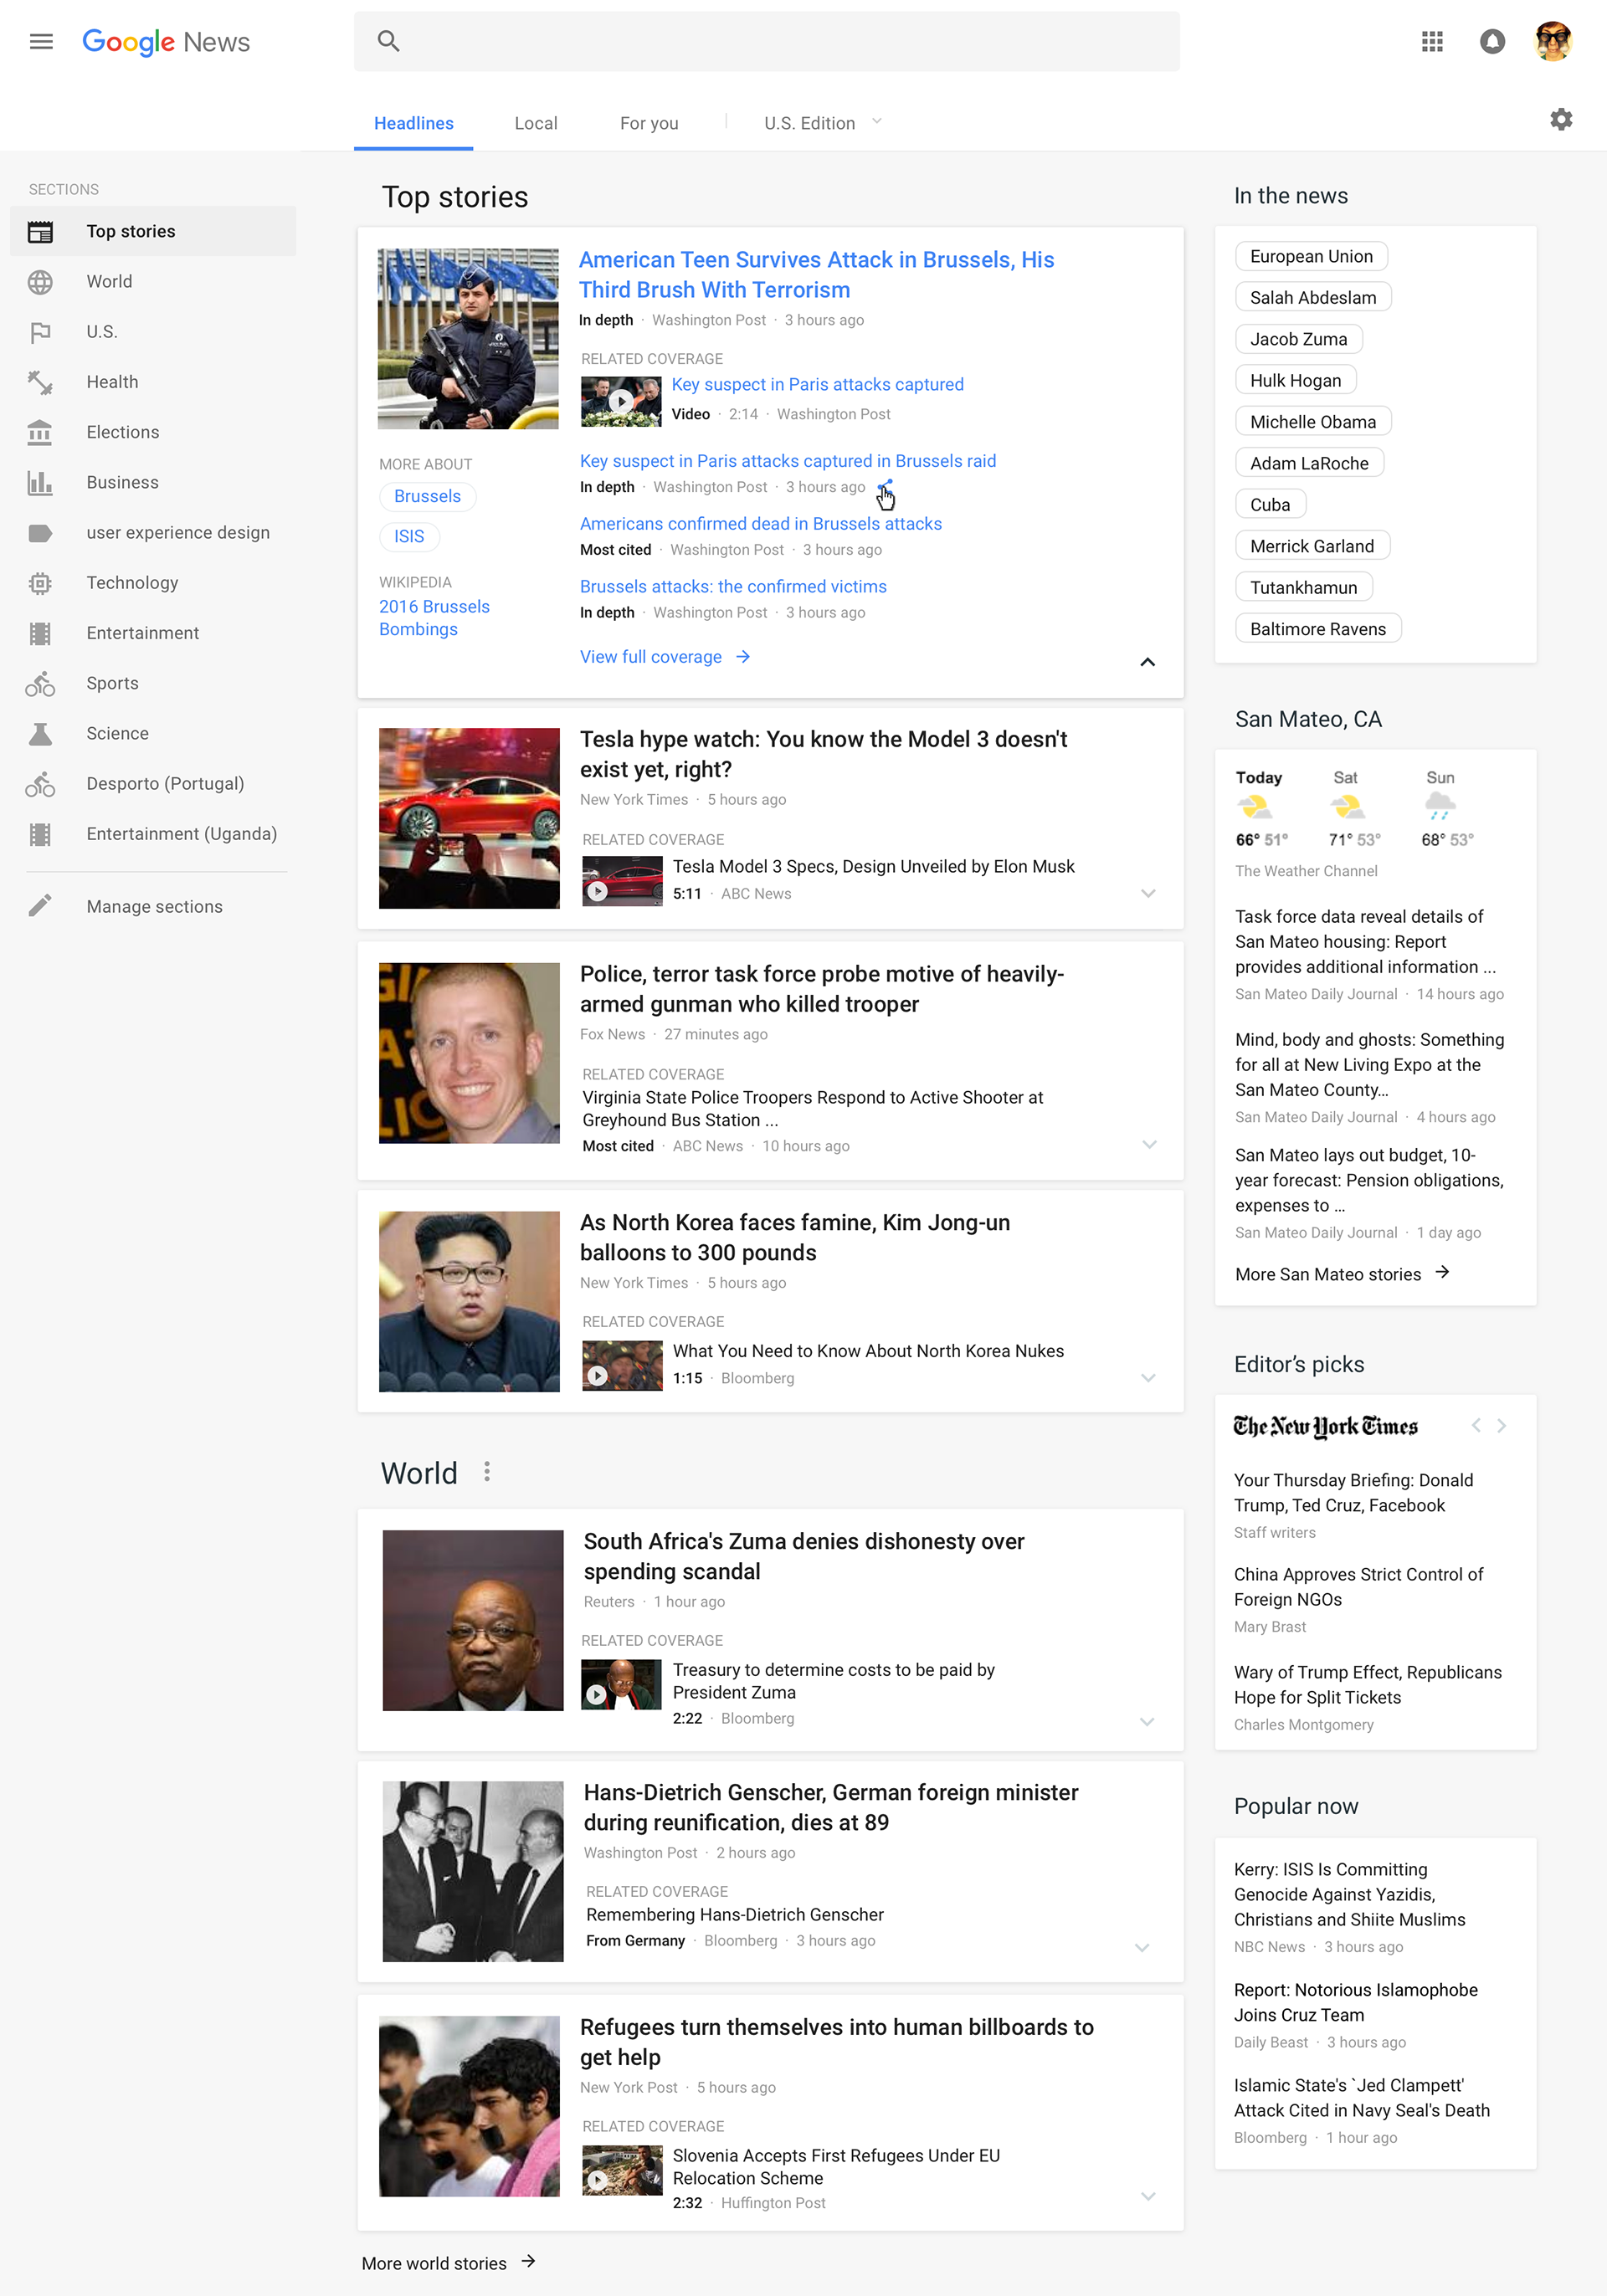Click the Tutankhamun news chip
Screen dimensions: 1607x2296
pos(1303,587)
